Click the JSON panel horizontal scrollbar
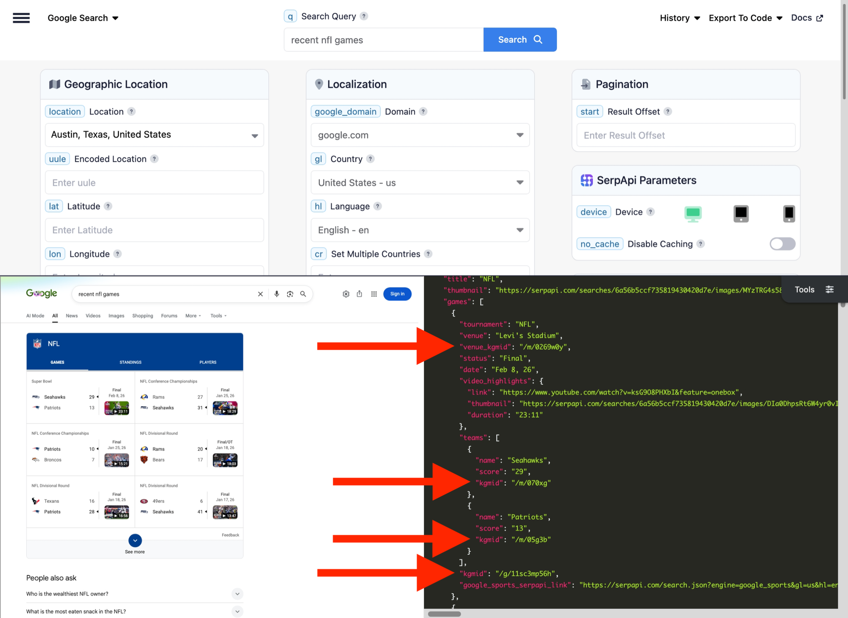 [444, 614]
